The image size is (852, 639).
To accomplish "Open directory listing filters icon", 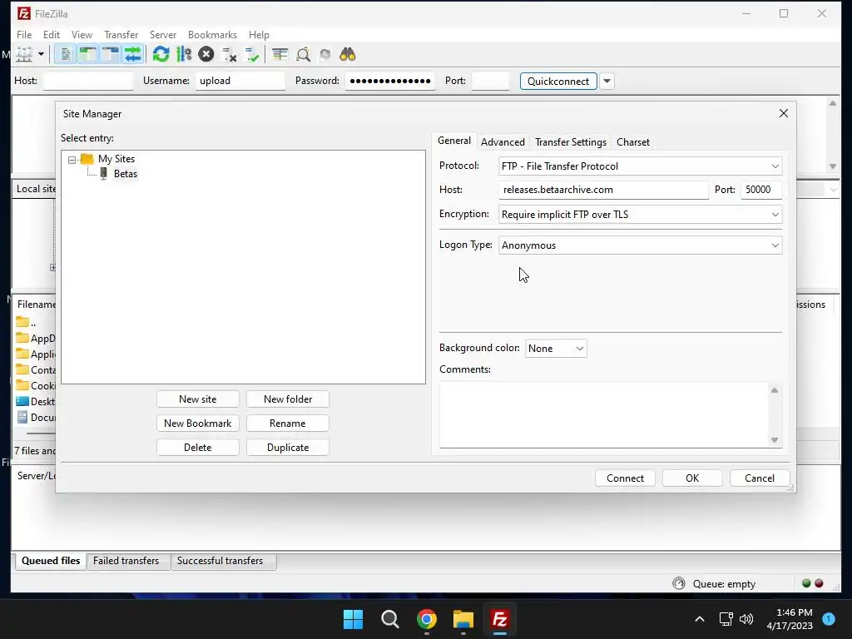I will click(x=280, y=54).
